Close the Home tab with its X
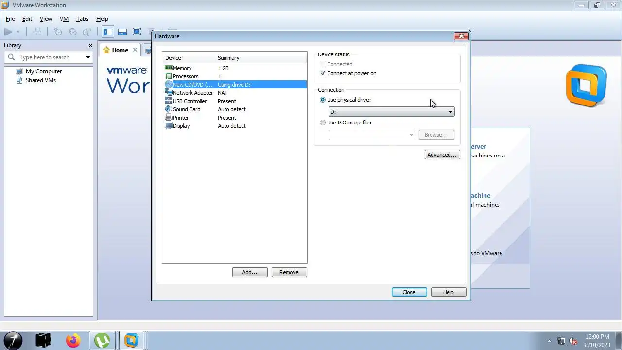 coord(135,50)
